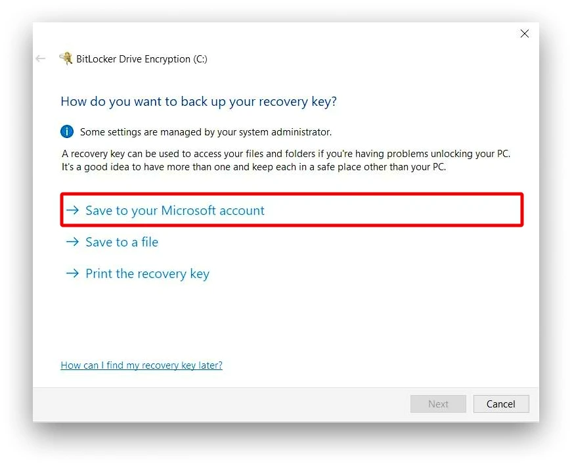This screenshot has width=572, height=466.
Task: Click the Cancel button
Action: (x=501, y=404)
